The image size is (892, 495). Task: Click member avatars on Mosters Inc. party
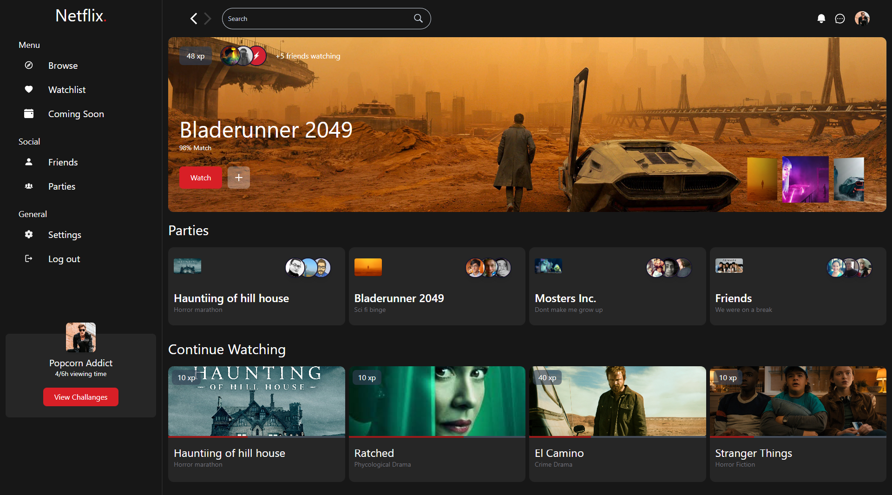[x=669, y=268]
